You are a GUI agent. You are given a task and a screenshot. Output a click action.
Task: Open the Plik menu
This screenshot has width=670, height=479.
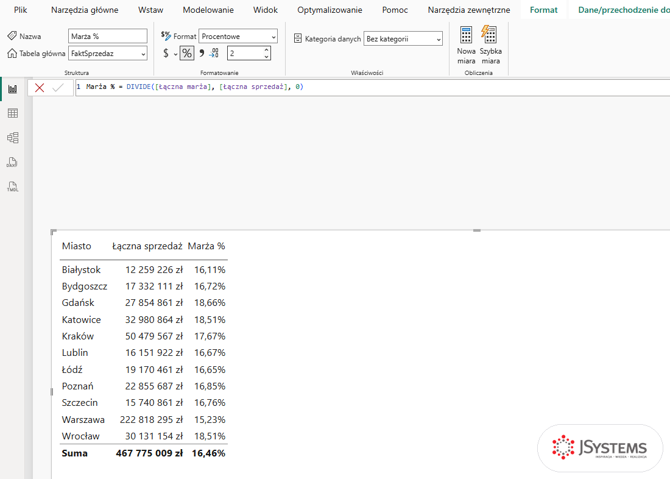pyautogui.click(x=20, y=10)
